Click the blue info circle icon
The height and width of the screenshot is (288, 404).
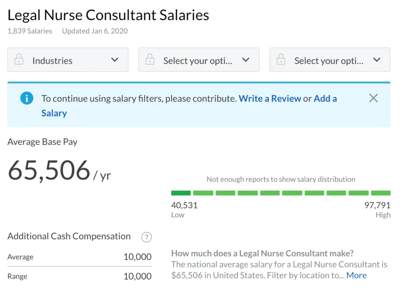(x=27, y=98)
